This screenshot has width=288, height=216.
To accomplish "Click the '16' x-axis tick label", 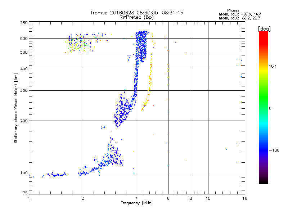I will 245,198.
